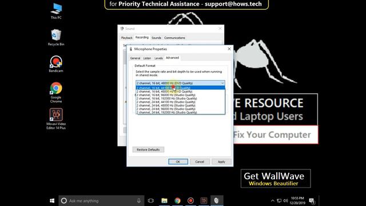Click the microphone icon in search box
Image resolution: width=366 pixels, height=206 pixels.
[139, 201]
